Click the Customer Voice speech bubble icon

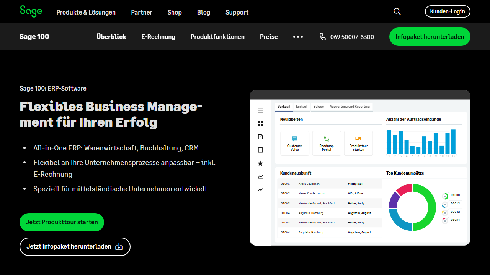(x=294, y=139)
